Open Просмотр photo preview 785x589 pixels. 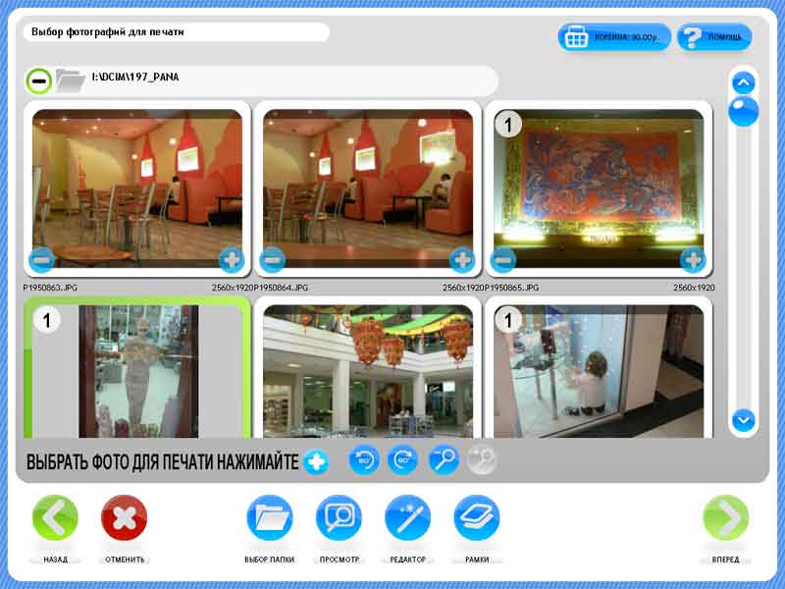(339, 518)
